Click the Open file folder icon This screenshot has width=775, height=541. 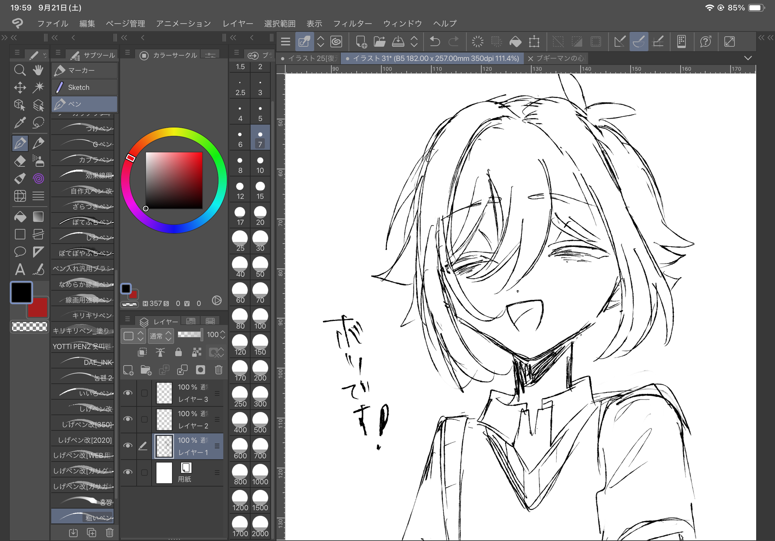pos(380,42)
